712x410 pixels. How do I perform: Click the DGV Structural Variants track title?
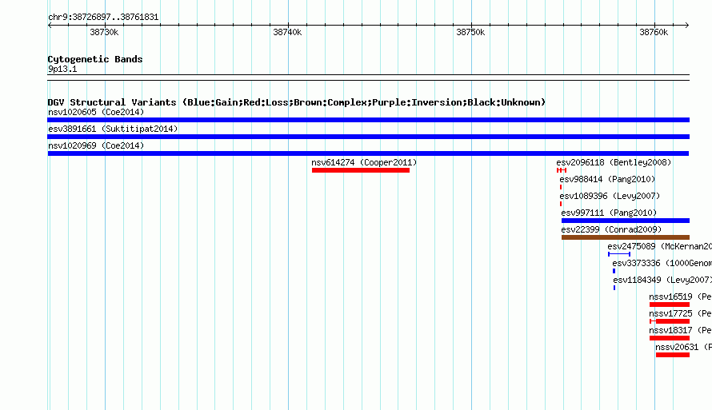click(296, 102)
